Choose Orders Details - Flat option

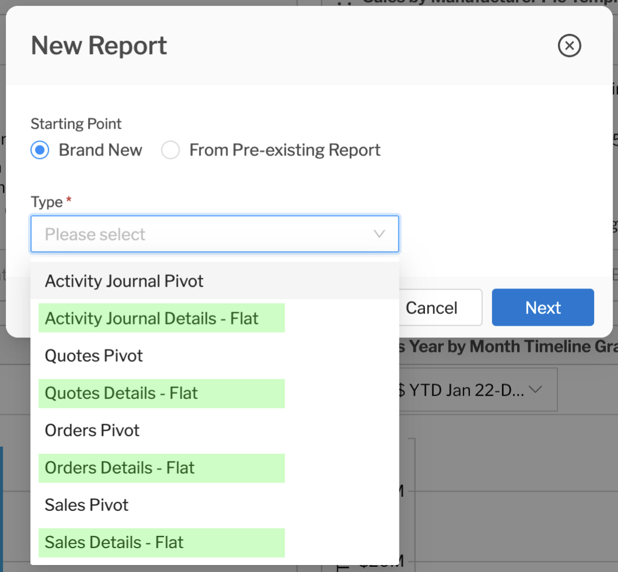[120, 468]
